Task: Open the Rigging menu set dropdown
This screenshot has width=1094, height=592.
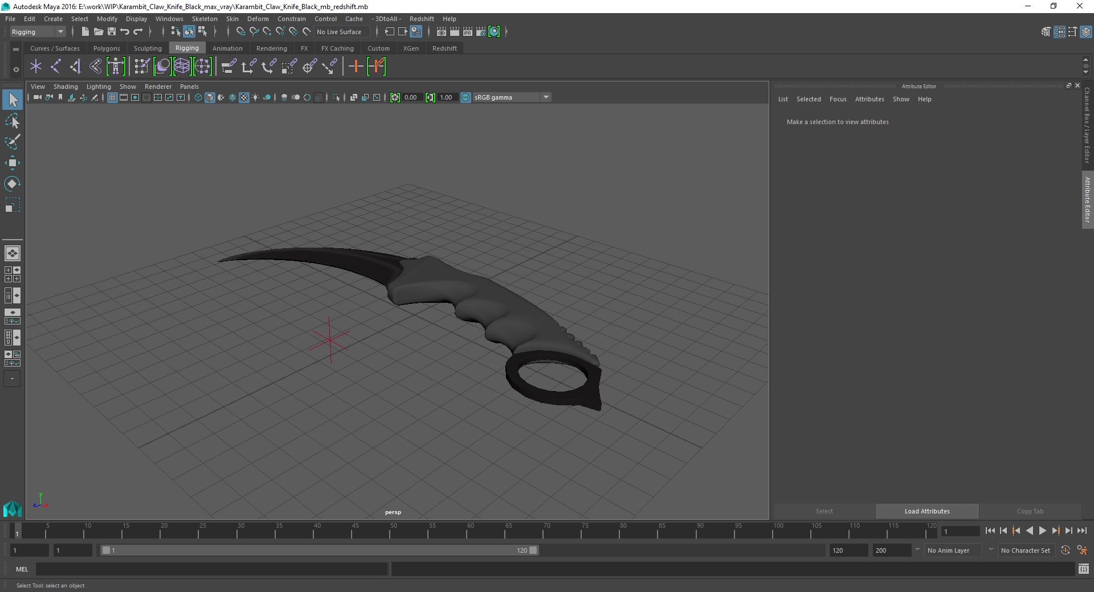Action: tap(38, 32)
